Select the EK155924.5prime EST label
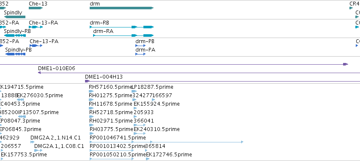Screen dimensions: 360x161 (x=157, y=104)
